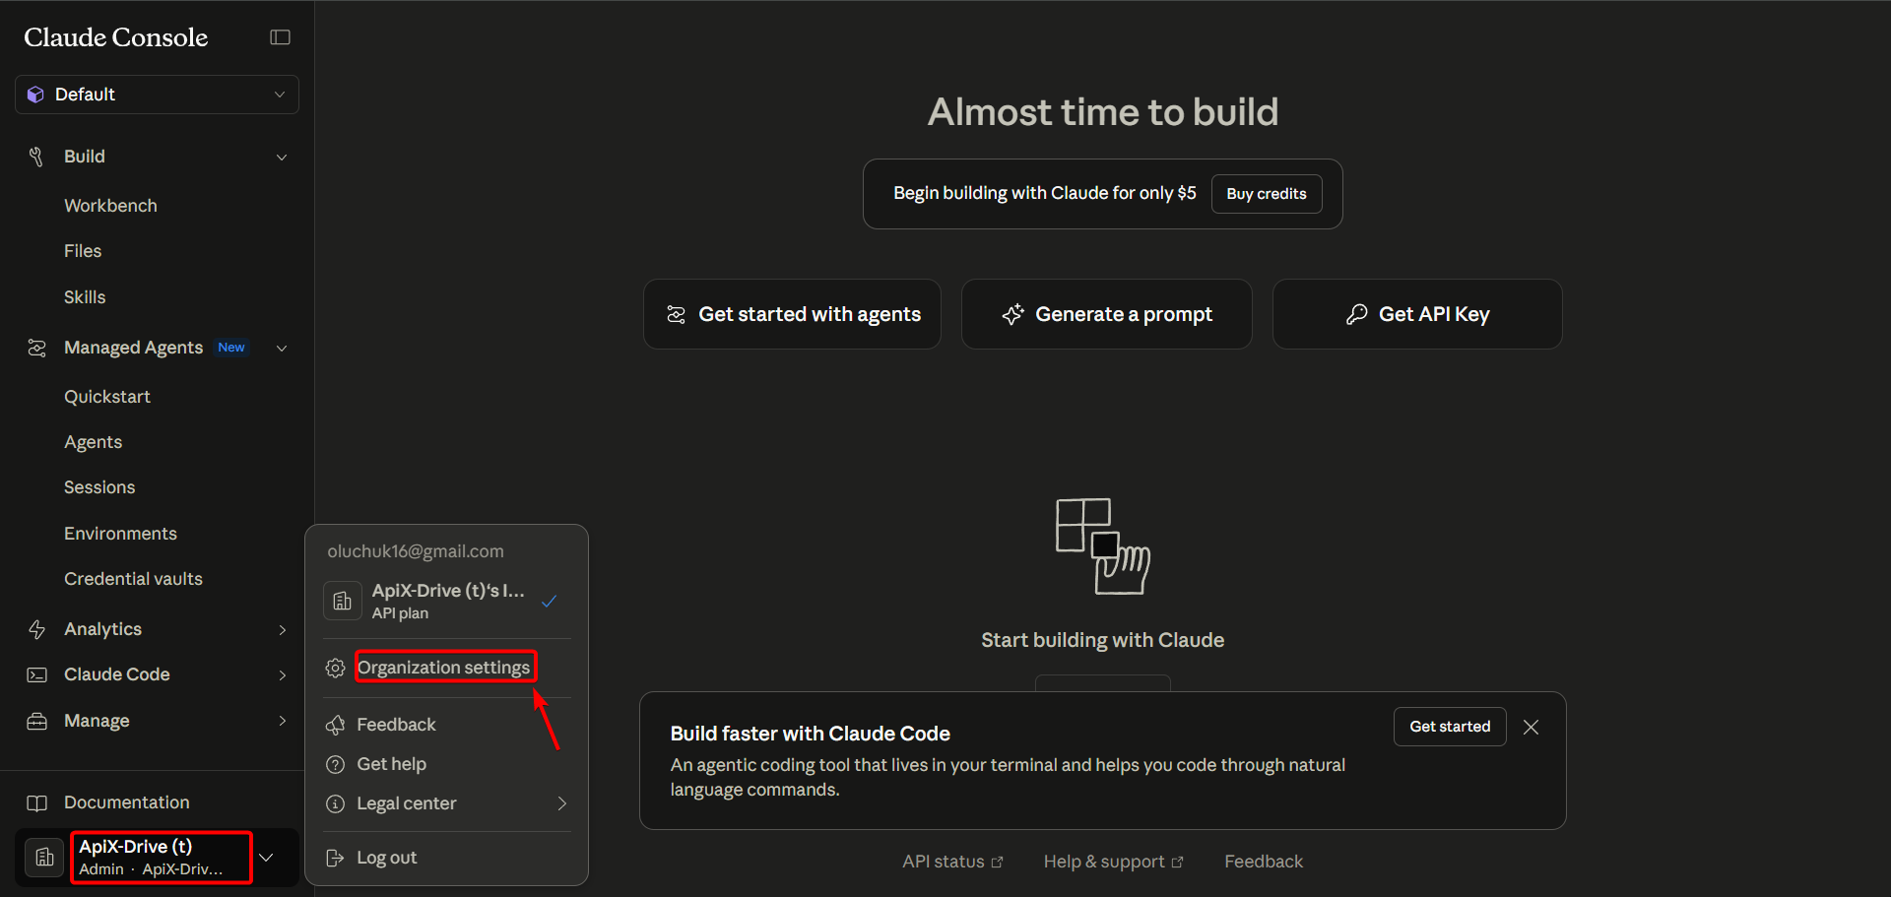Expand the Claude Code section chevron
The width and height of the screenshot is (1891, 897).
(x=282, y=675)
